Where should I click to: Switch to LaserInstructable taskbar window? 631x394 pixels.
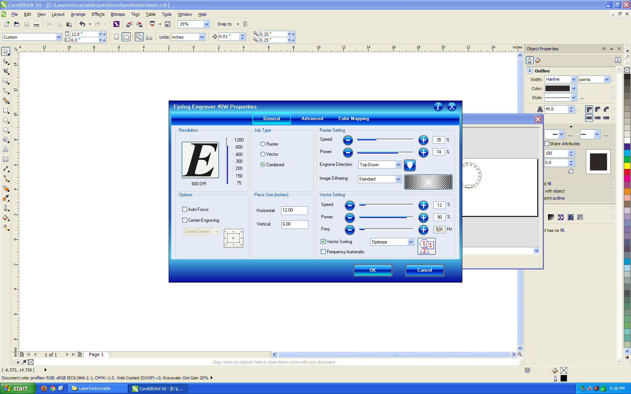tap(97, 388)
